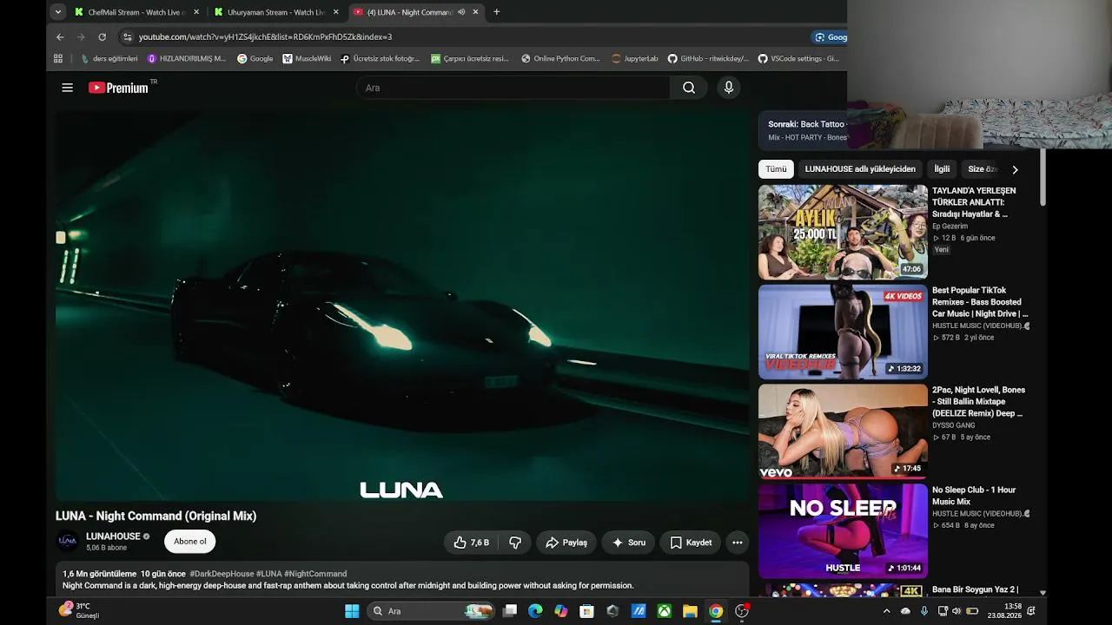The height and width of the screenshot is (625, 1112).
Task: Open the LUNAHOUSE channel avatar
Action: [68, 542]
